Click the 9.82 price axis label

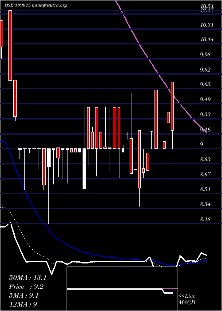tap(206, 69)
